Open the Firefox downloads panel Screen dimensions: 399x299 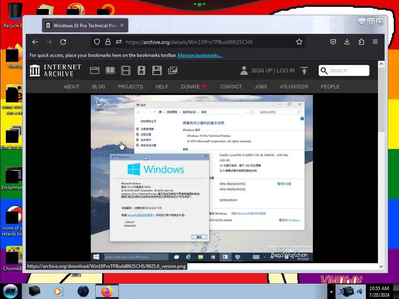point(347,42)
